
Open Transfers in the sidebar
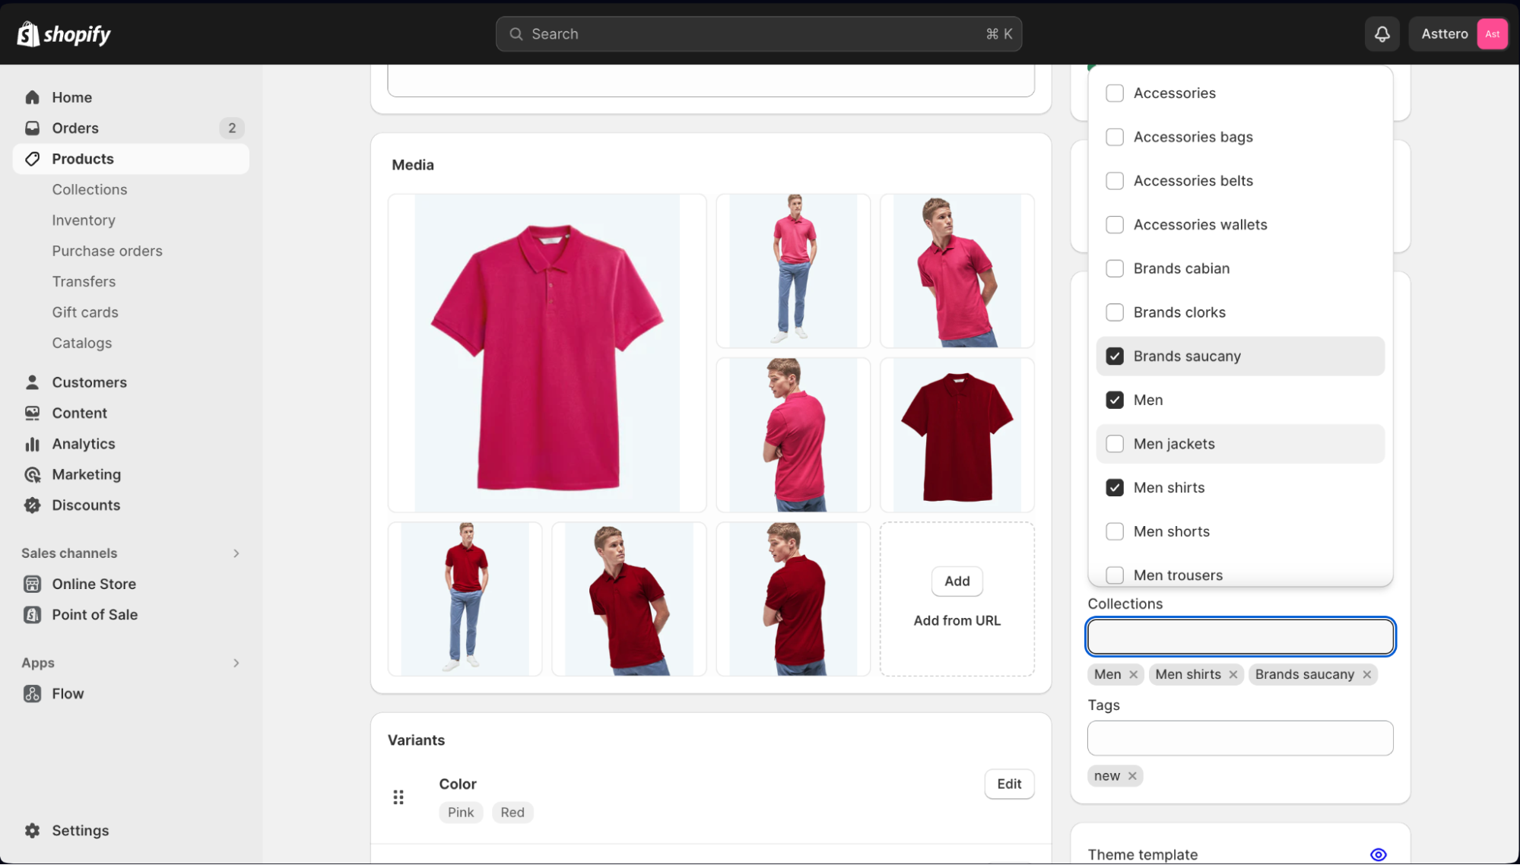(x=84, y=282)
